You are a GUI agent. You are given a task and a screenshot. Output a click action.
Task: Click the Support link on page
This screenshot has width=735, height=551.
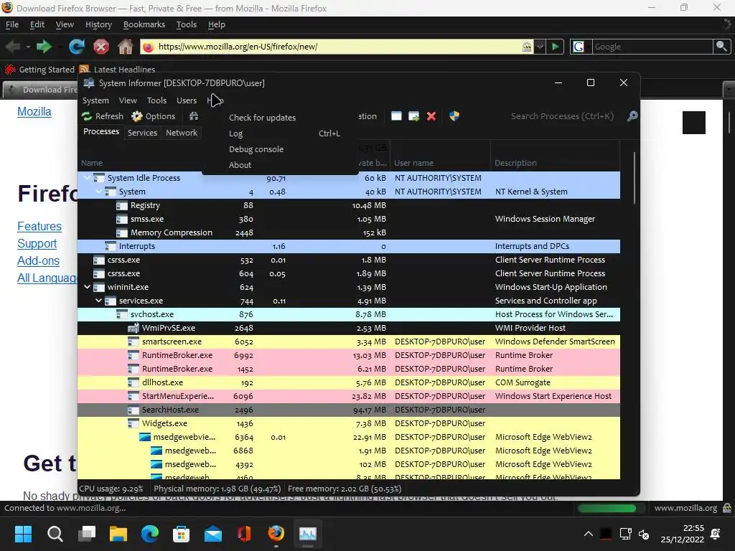(x=37, y=244)
